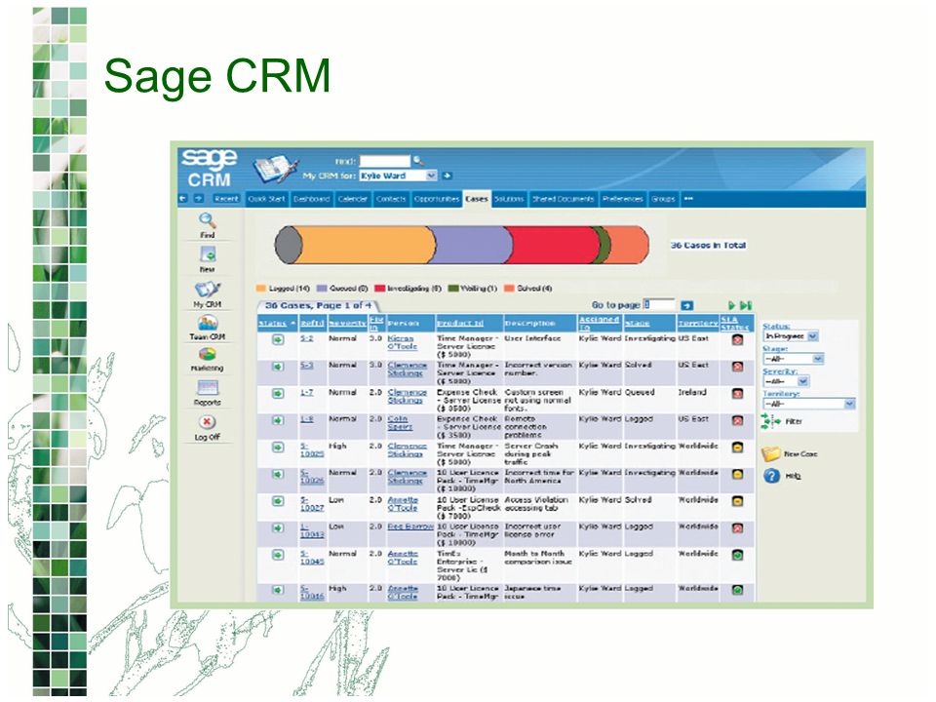Click the status arrow icon for case 5-10027
Viewport: 936px width, 702px height.
pyautogui.click(x=278, y=501)
